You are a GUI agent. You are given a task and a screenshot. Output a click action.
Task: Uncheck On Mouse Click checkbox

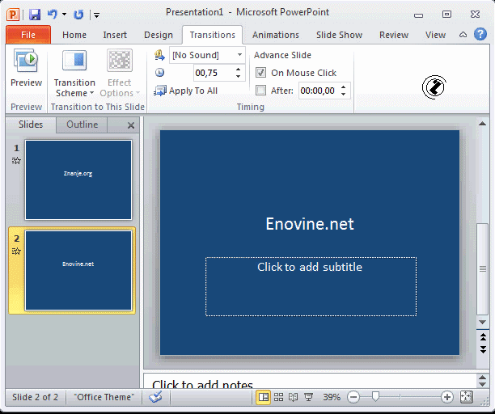click(260, 73)
